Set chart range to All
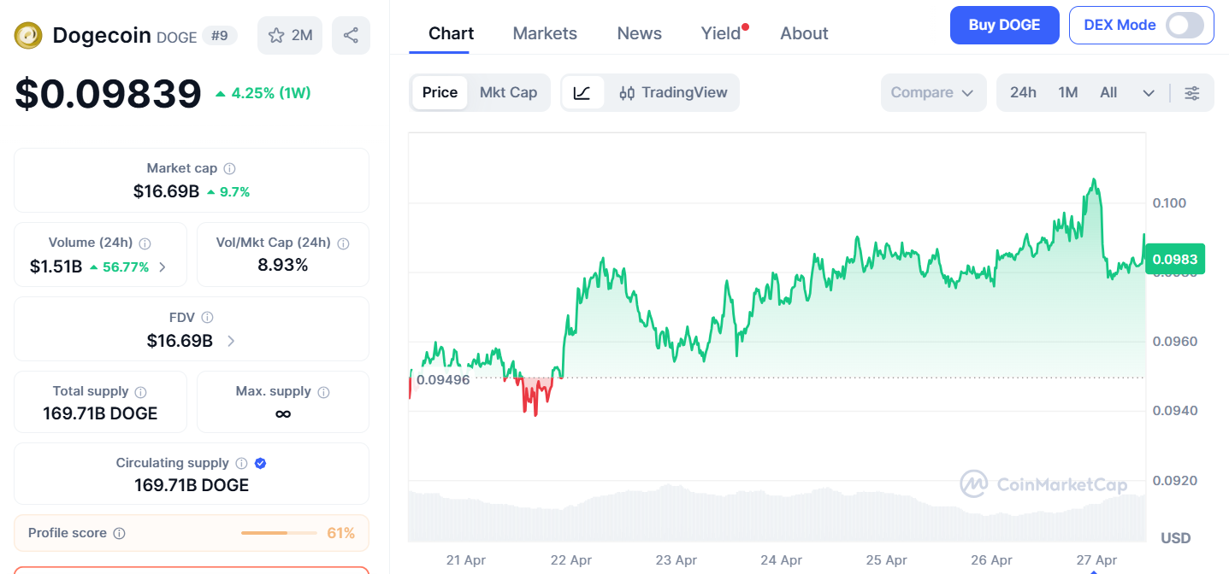 tap(1108, 92)
